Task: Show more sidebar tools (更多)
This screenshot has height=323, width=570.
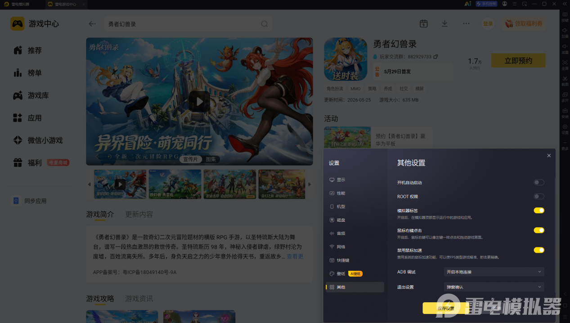Action: coord(565,145)
